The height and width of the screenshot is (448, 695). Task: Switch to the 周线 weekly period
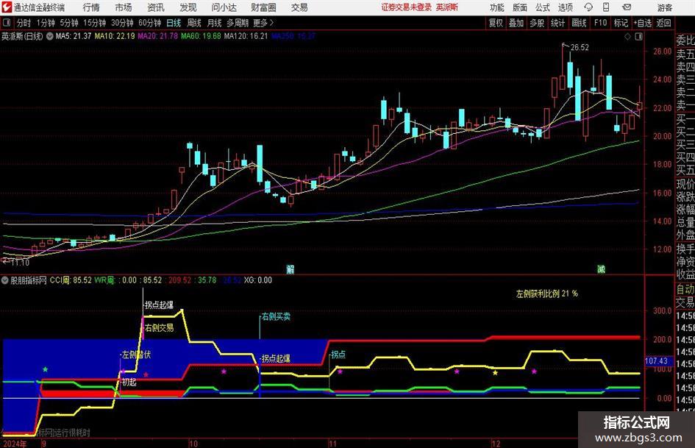pyautogui.click(x=193, y=23)
